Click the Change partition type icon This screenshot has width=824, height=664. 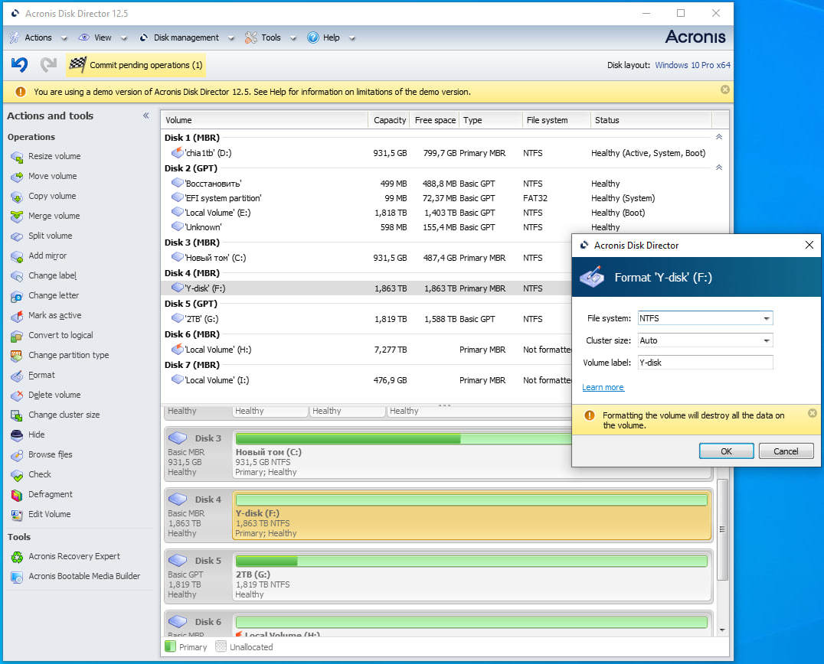point(17,356)
